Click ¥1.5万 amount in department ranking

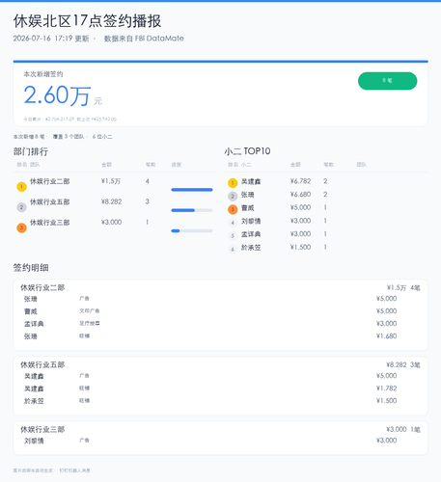point(111,181)
